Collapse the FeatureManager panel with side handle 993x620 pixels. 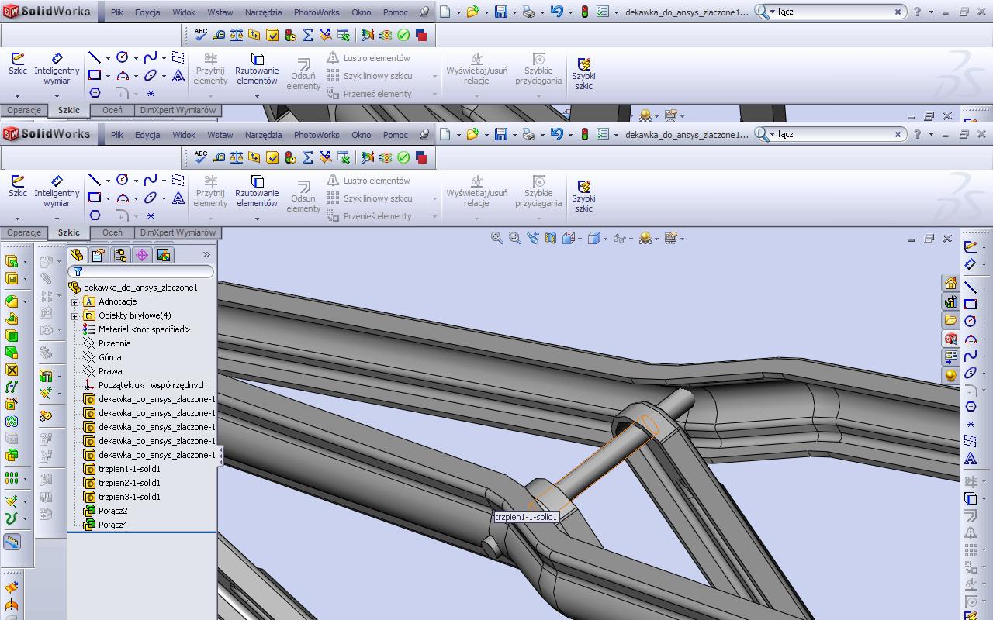coord(220,456)
